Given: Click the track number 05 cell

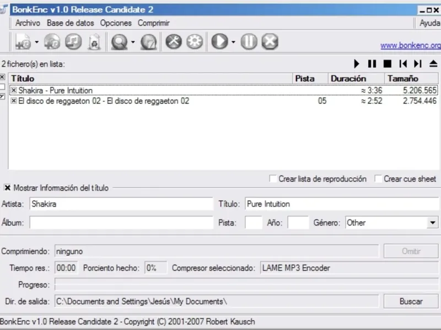Looking at the screenshot, I should point(322,101).
